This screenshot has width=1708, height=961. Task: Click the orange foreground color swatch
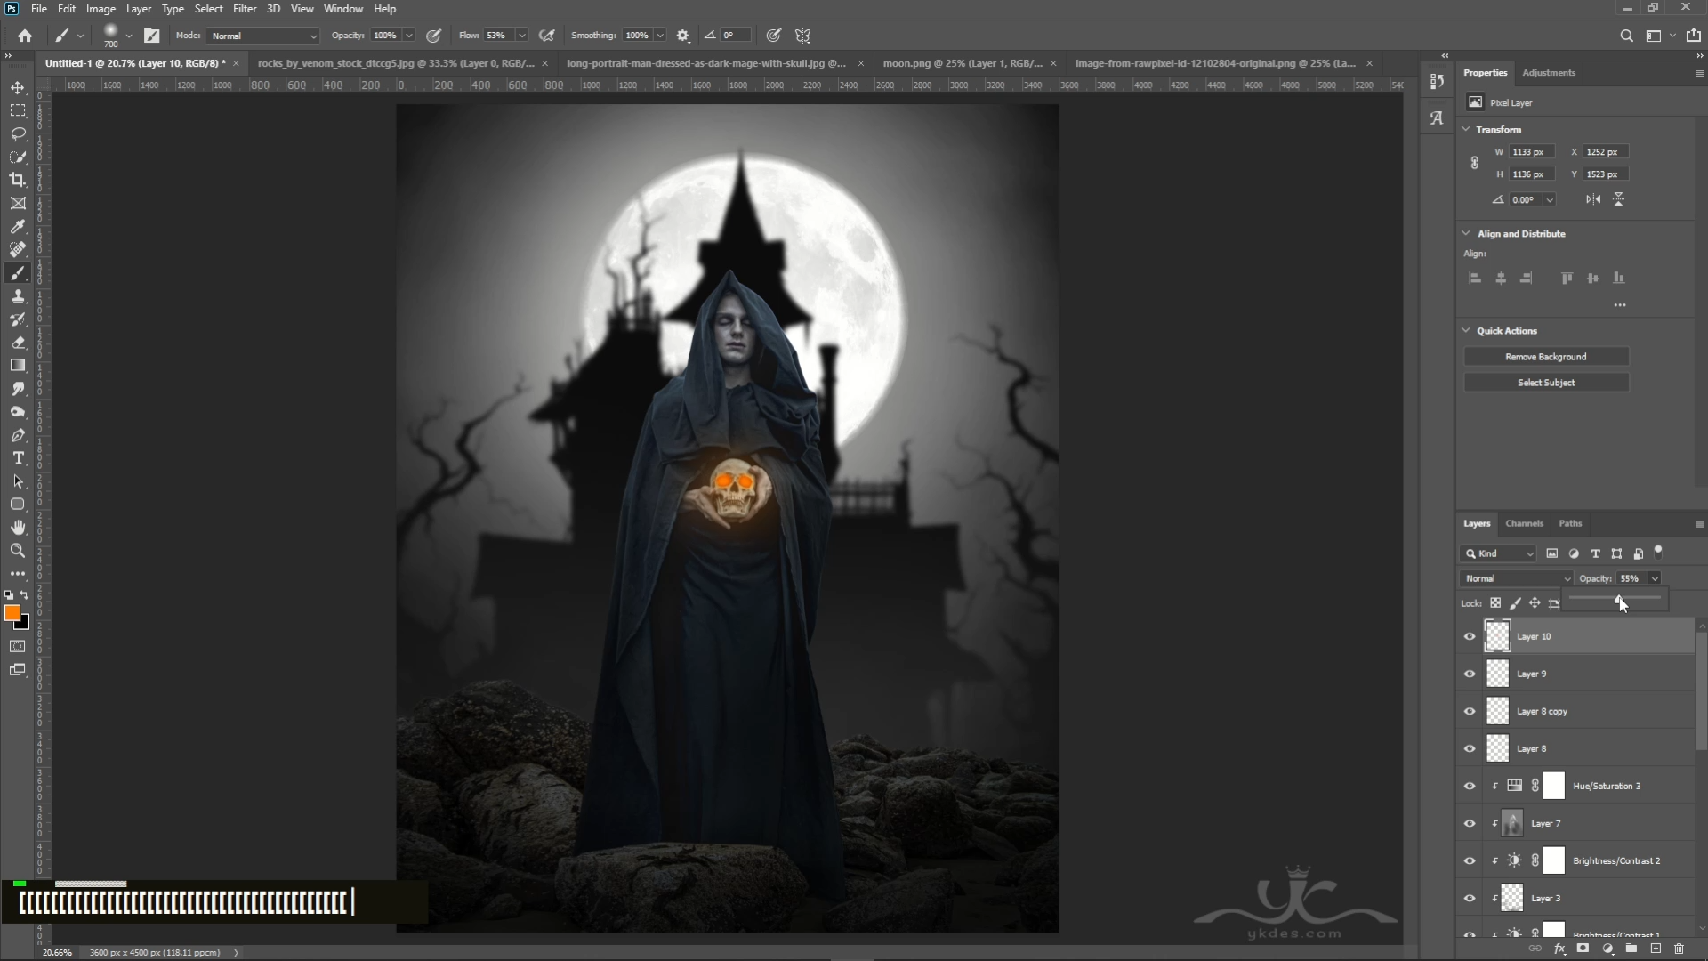pos(12,613)
